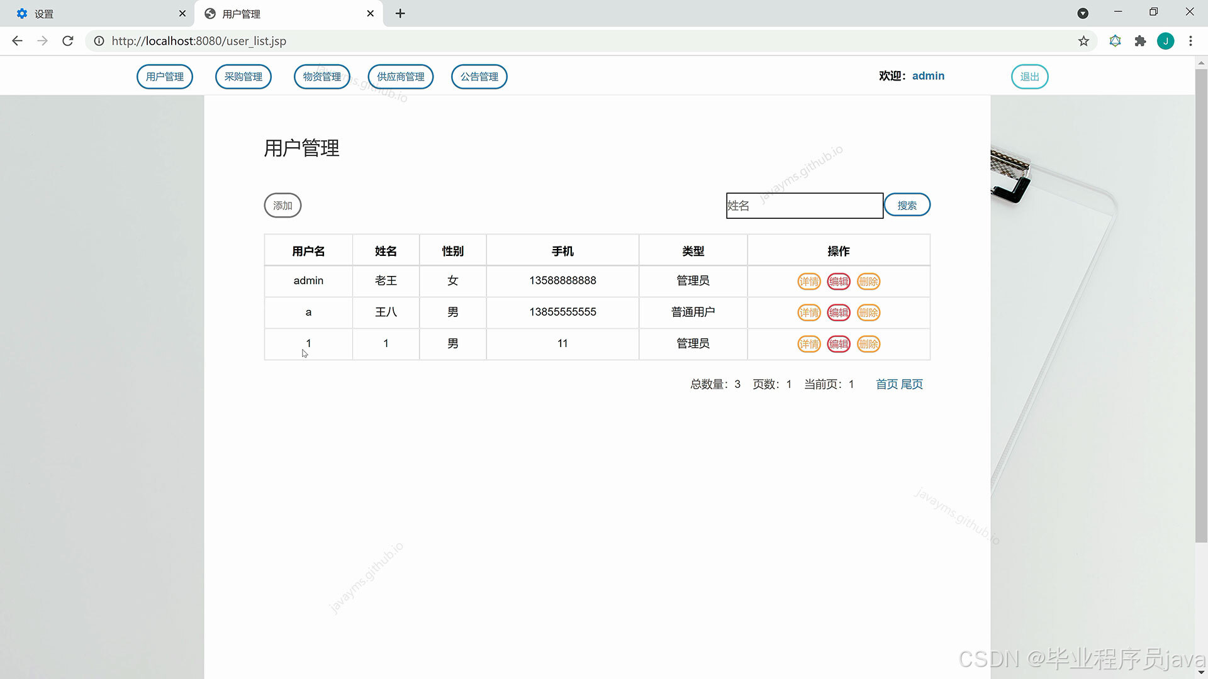
Task: Close the 用户管理 tab
Action: pyautogui.click(x=370, y=13)
